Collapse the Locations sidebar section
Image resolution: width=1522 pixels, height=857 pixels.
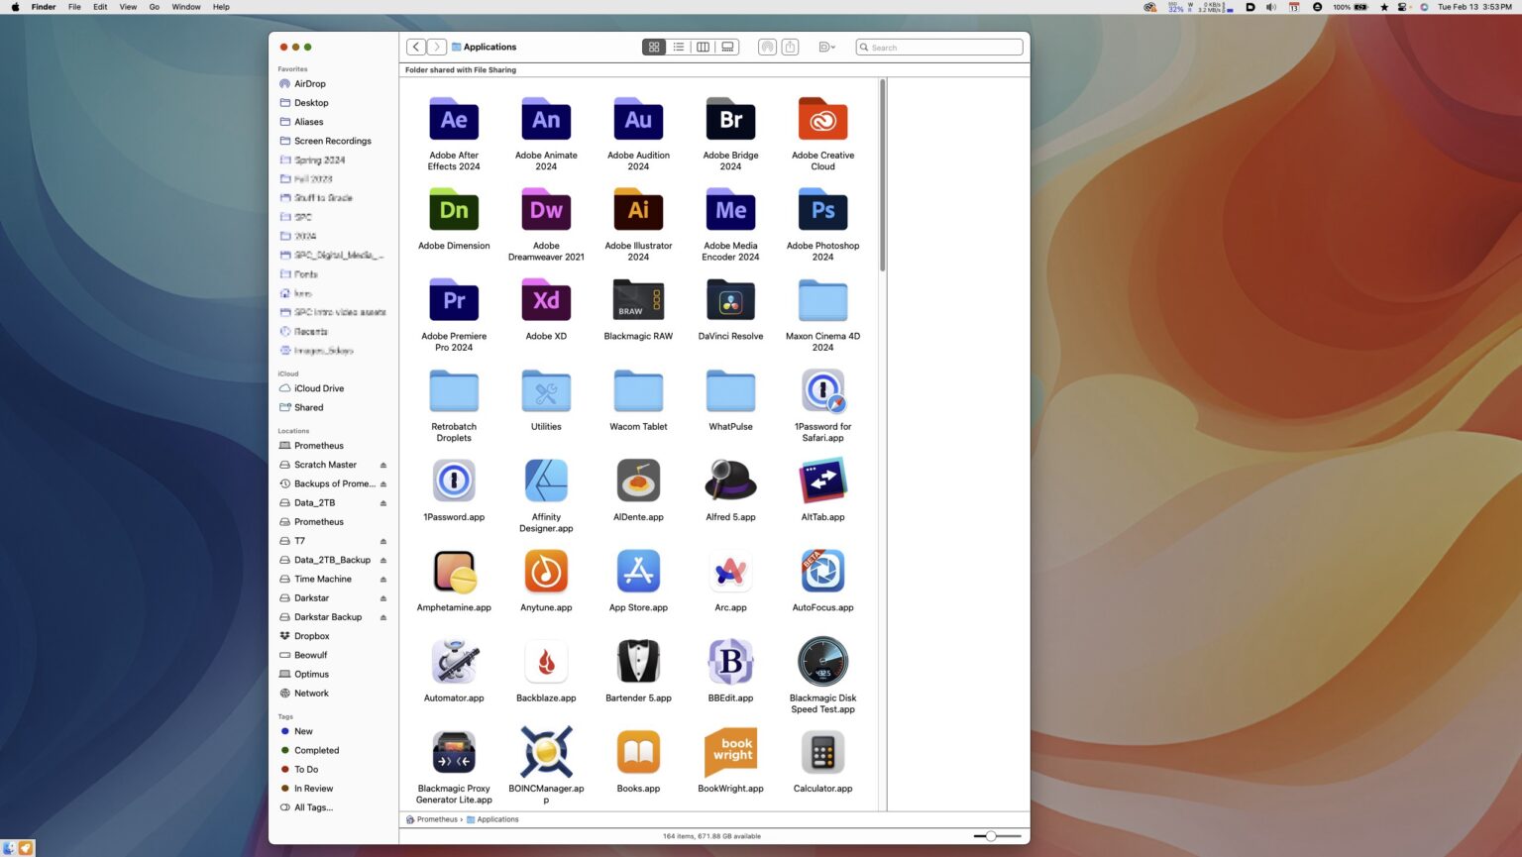[x=293, y=430]
